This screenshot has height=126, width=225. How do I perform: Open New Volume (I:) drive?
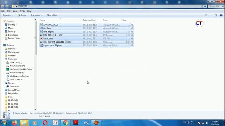coord(17,73)
